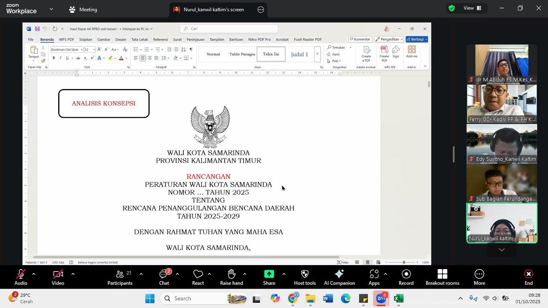This screenshot has height=308, width=548.
Task: Click the Raise hand icon
Action: 231,277
